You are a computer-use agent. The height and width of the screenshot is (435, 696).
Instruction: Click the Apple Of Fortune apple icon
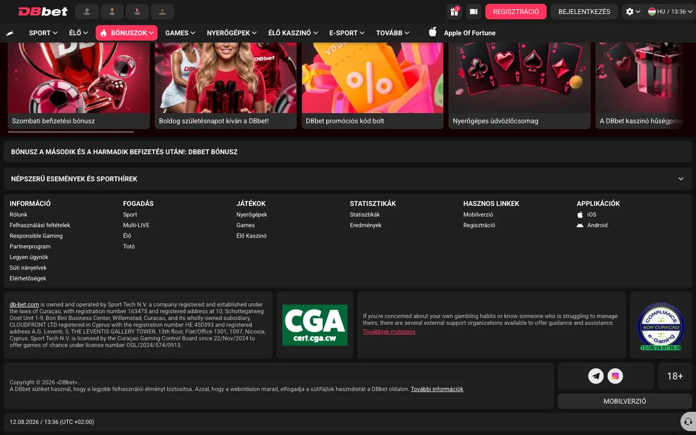pyautogui.click(x=433, y=32)
